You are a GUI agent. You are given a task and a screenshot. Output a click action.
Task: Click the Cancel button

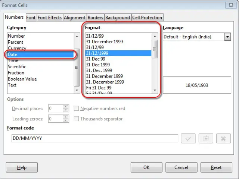click(x=181, y=167)
